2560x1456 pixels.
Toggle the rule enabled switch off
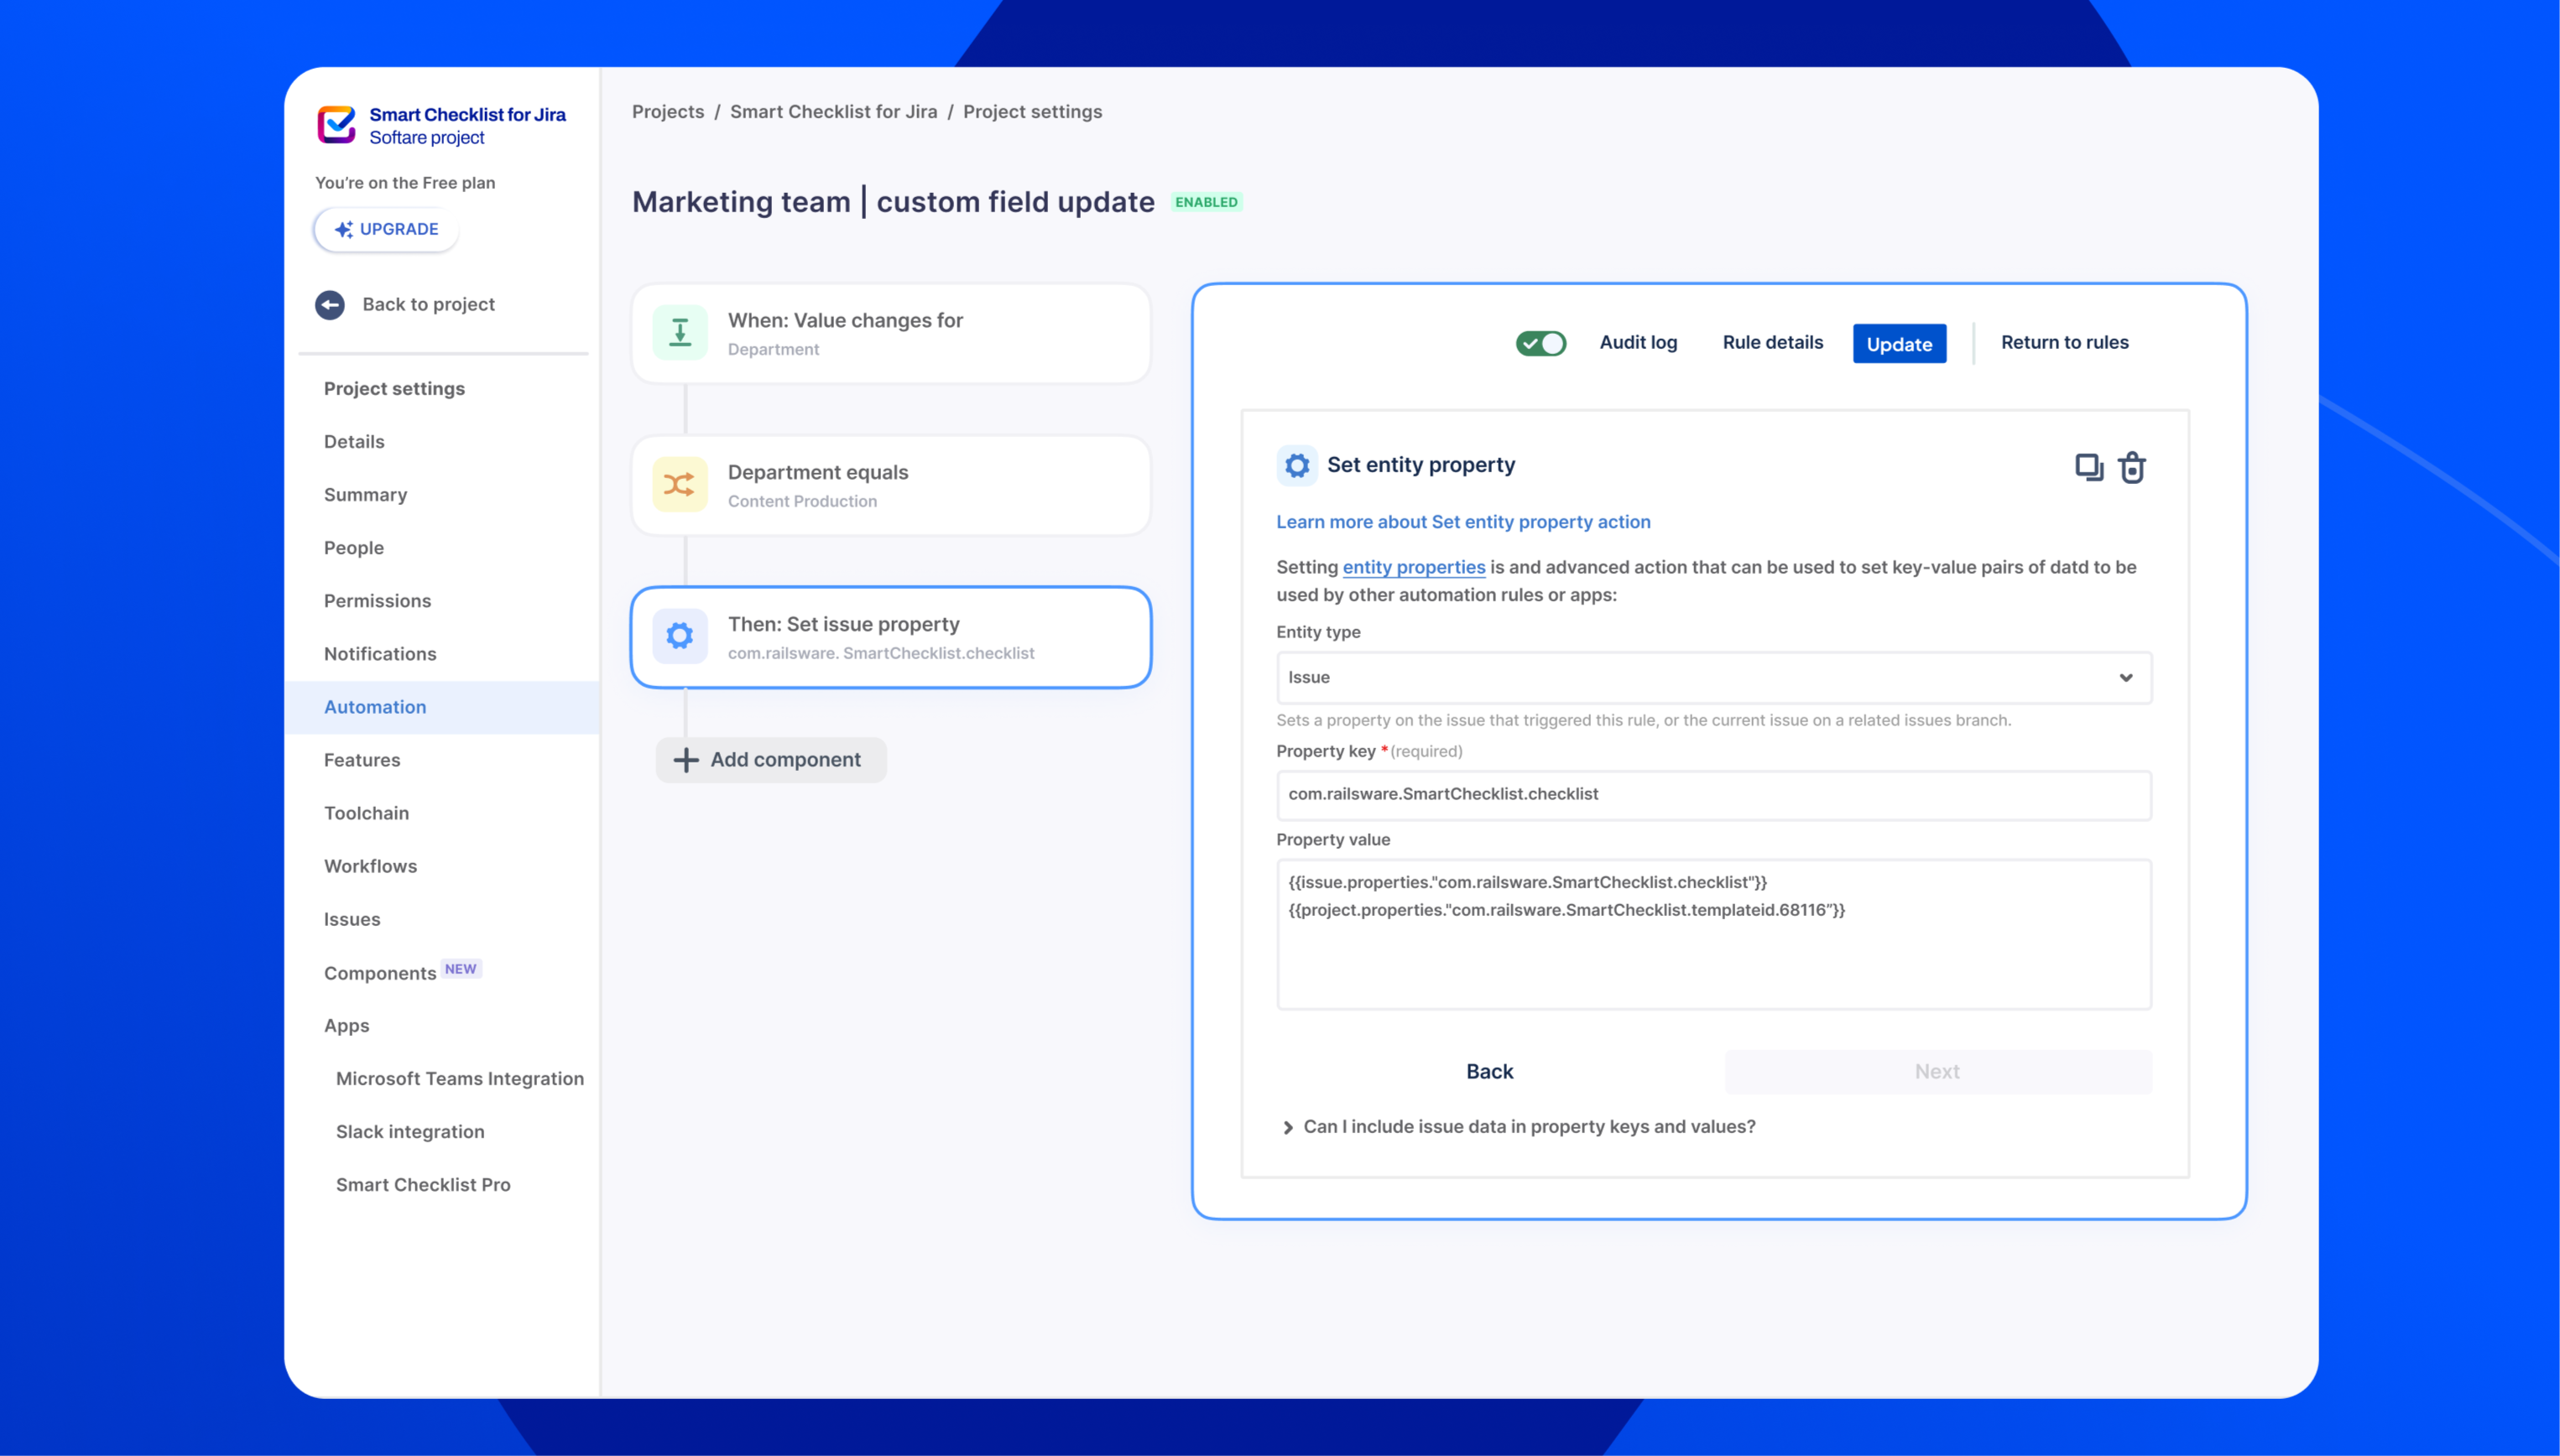tap(1541, 343)
